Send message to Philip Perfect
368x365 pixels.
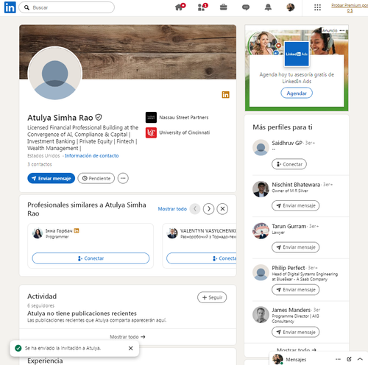295,290
